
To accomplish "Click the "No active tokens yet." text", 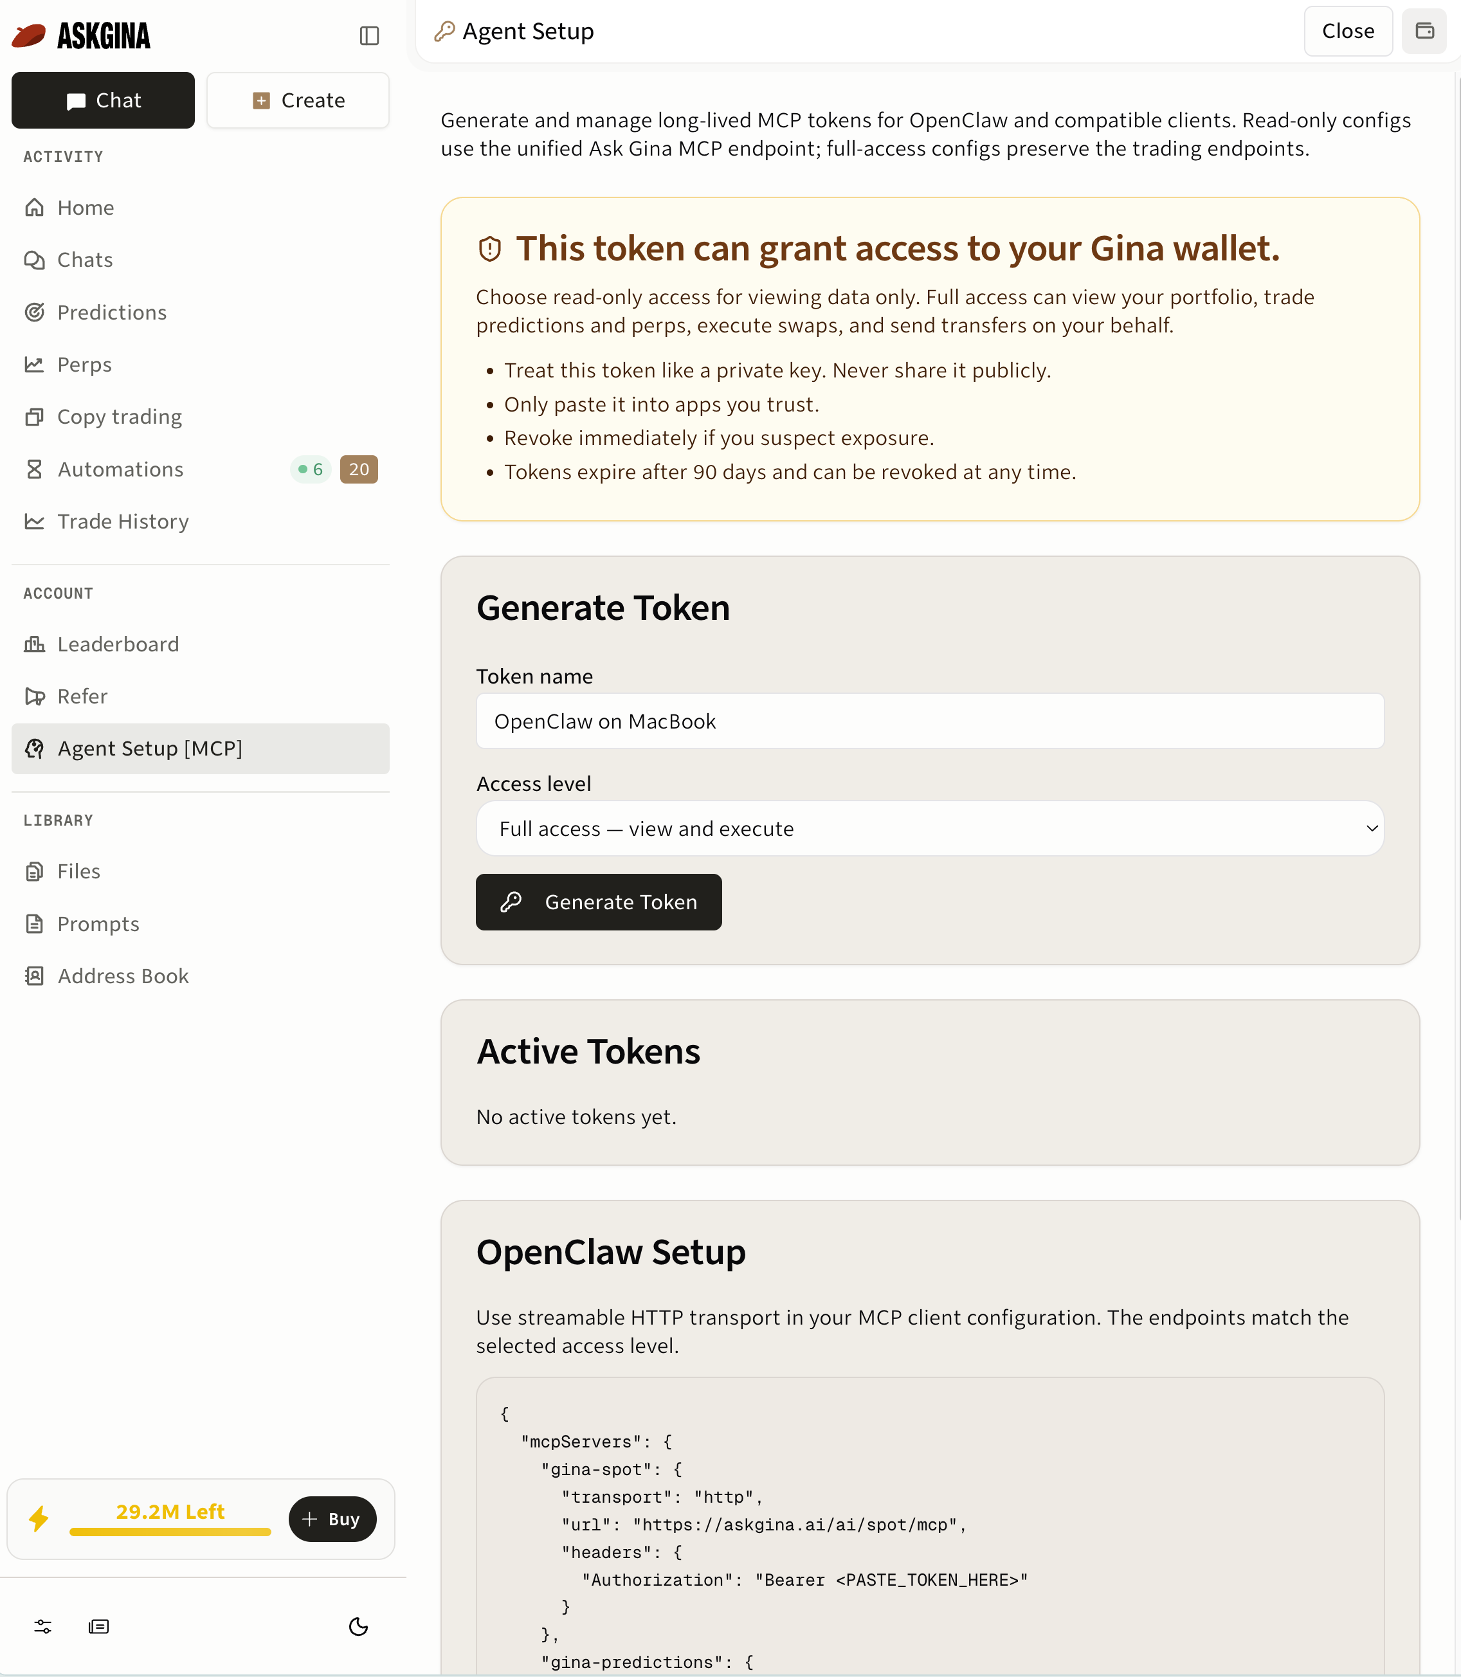I will tap(576, 1117).
